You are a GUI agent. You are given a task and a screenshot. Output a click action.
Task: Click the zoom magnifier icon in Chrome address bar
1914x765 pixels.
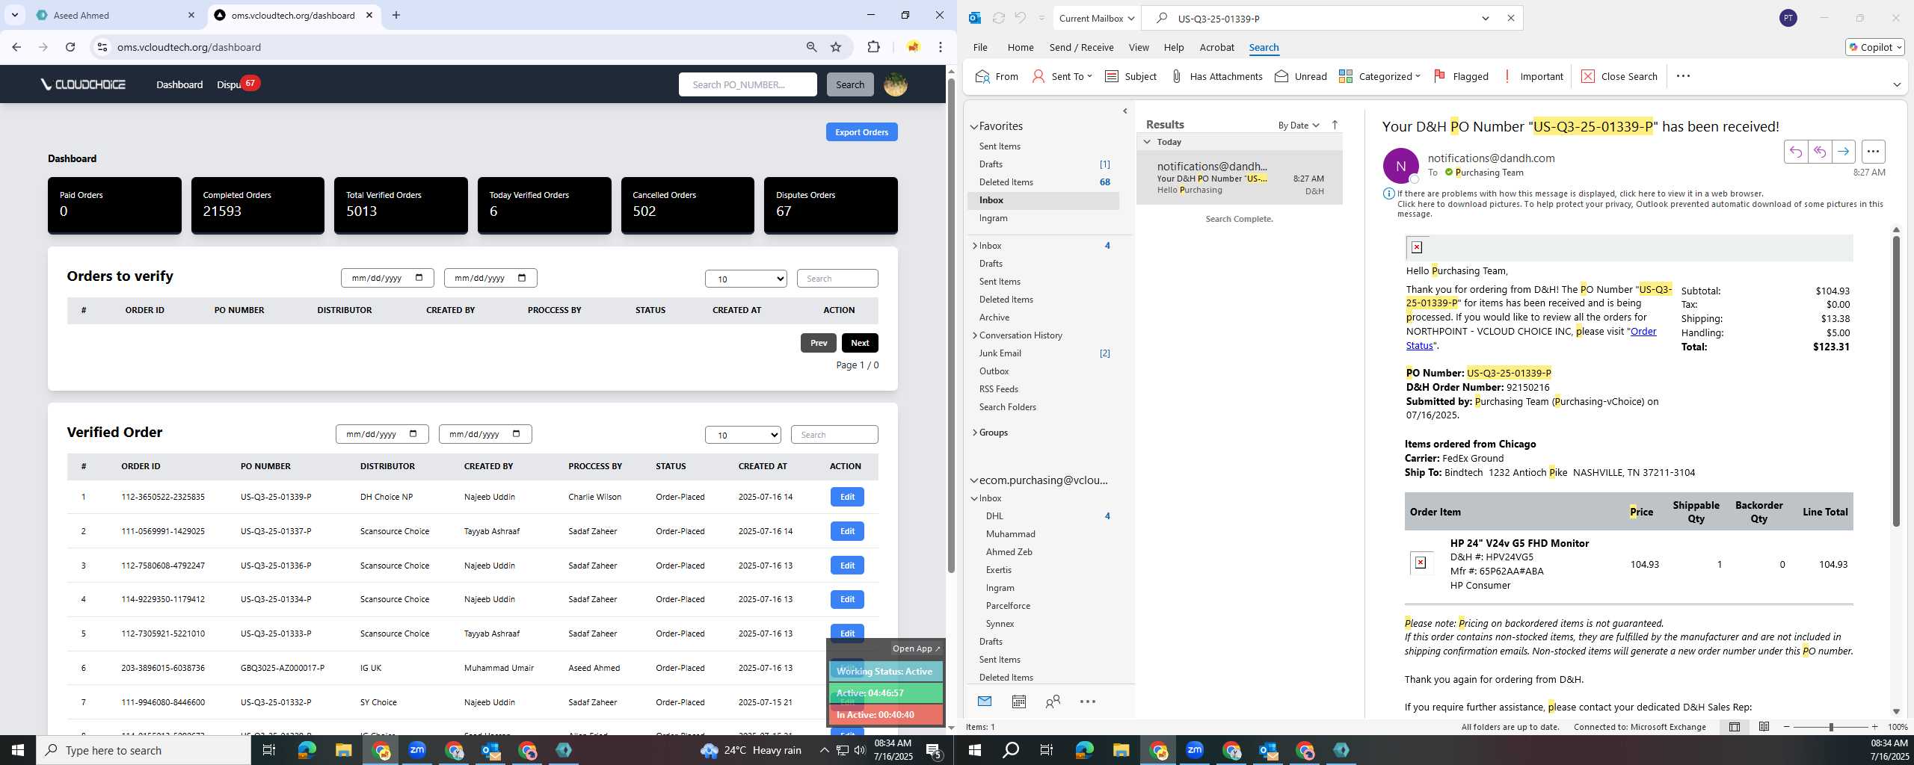811,47
